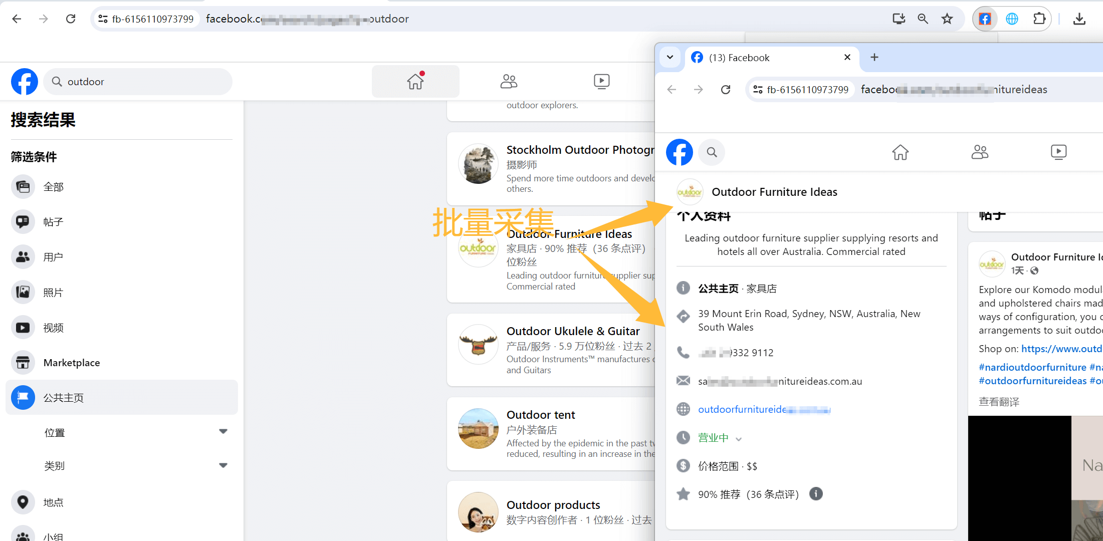Bookmark page with the star icon
This screenshot has width=1103, height=541.
click(947, 19)
